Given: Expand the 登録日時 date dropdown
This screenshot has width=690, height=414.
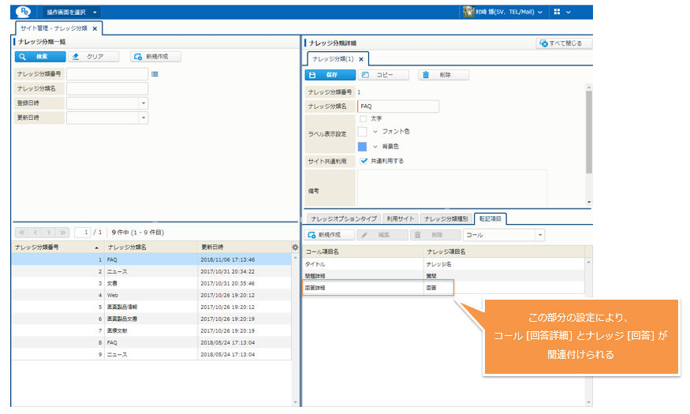Looking at the screenshot, I should click(143, 103).
